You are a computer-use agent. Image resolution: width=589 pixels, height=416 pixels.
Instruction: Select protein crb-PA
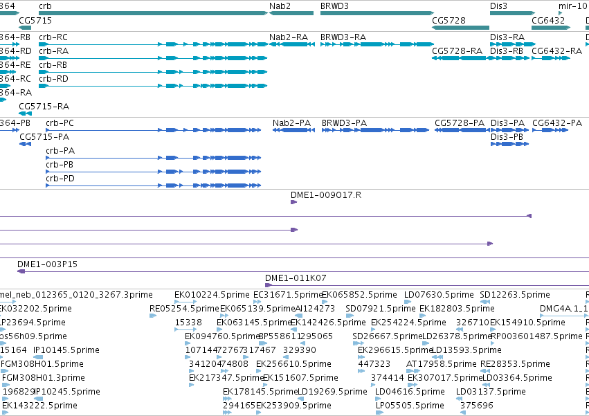click(x=153, y=158)
